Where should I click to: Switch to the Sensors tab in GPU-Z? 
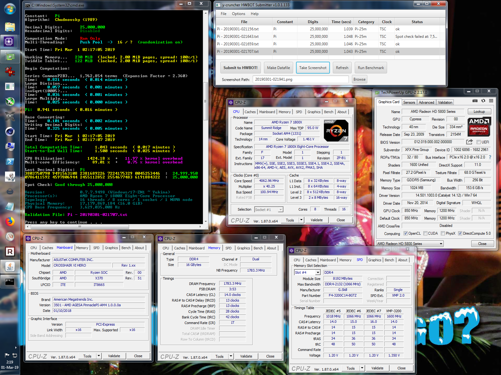[x=409, y=102]
